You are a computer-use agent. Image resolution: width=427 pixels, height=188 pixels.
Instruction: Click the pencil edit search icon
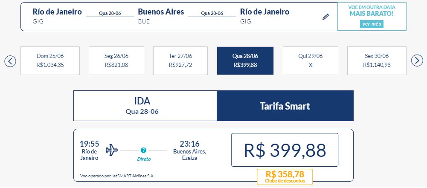click(x=325, y=17)
